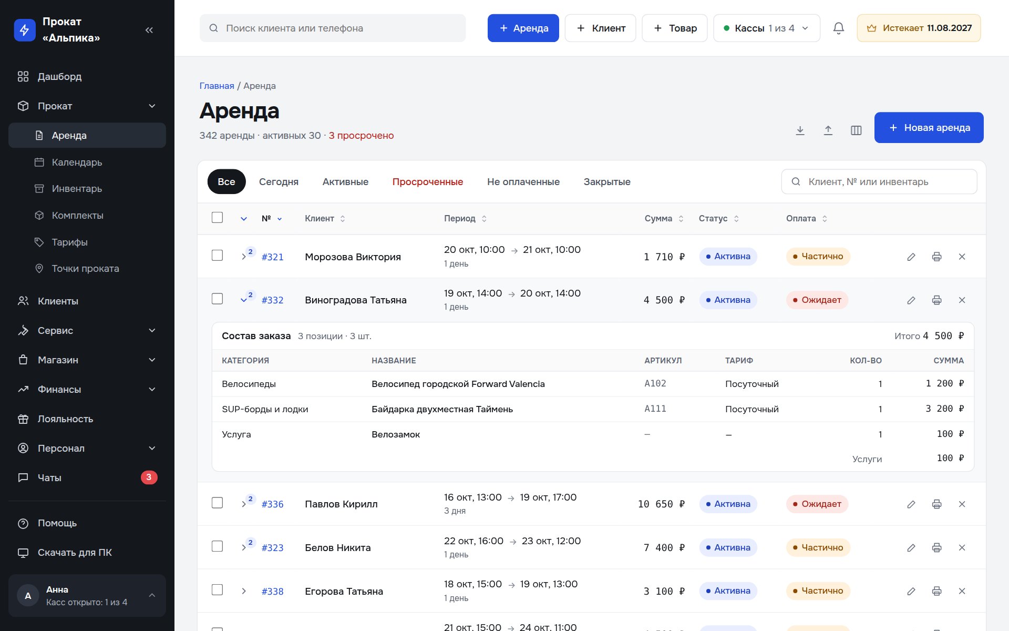Tick the select-all checkbox in table header
The width and height of the screenshot is (1009, 631).
pos(217,218)
